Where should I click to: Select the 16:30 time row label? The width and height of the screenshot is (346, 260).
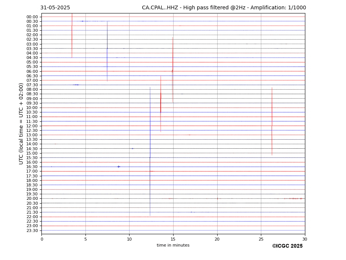click(x=32, y=167)
